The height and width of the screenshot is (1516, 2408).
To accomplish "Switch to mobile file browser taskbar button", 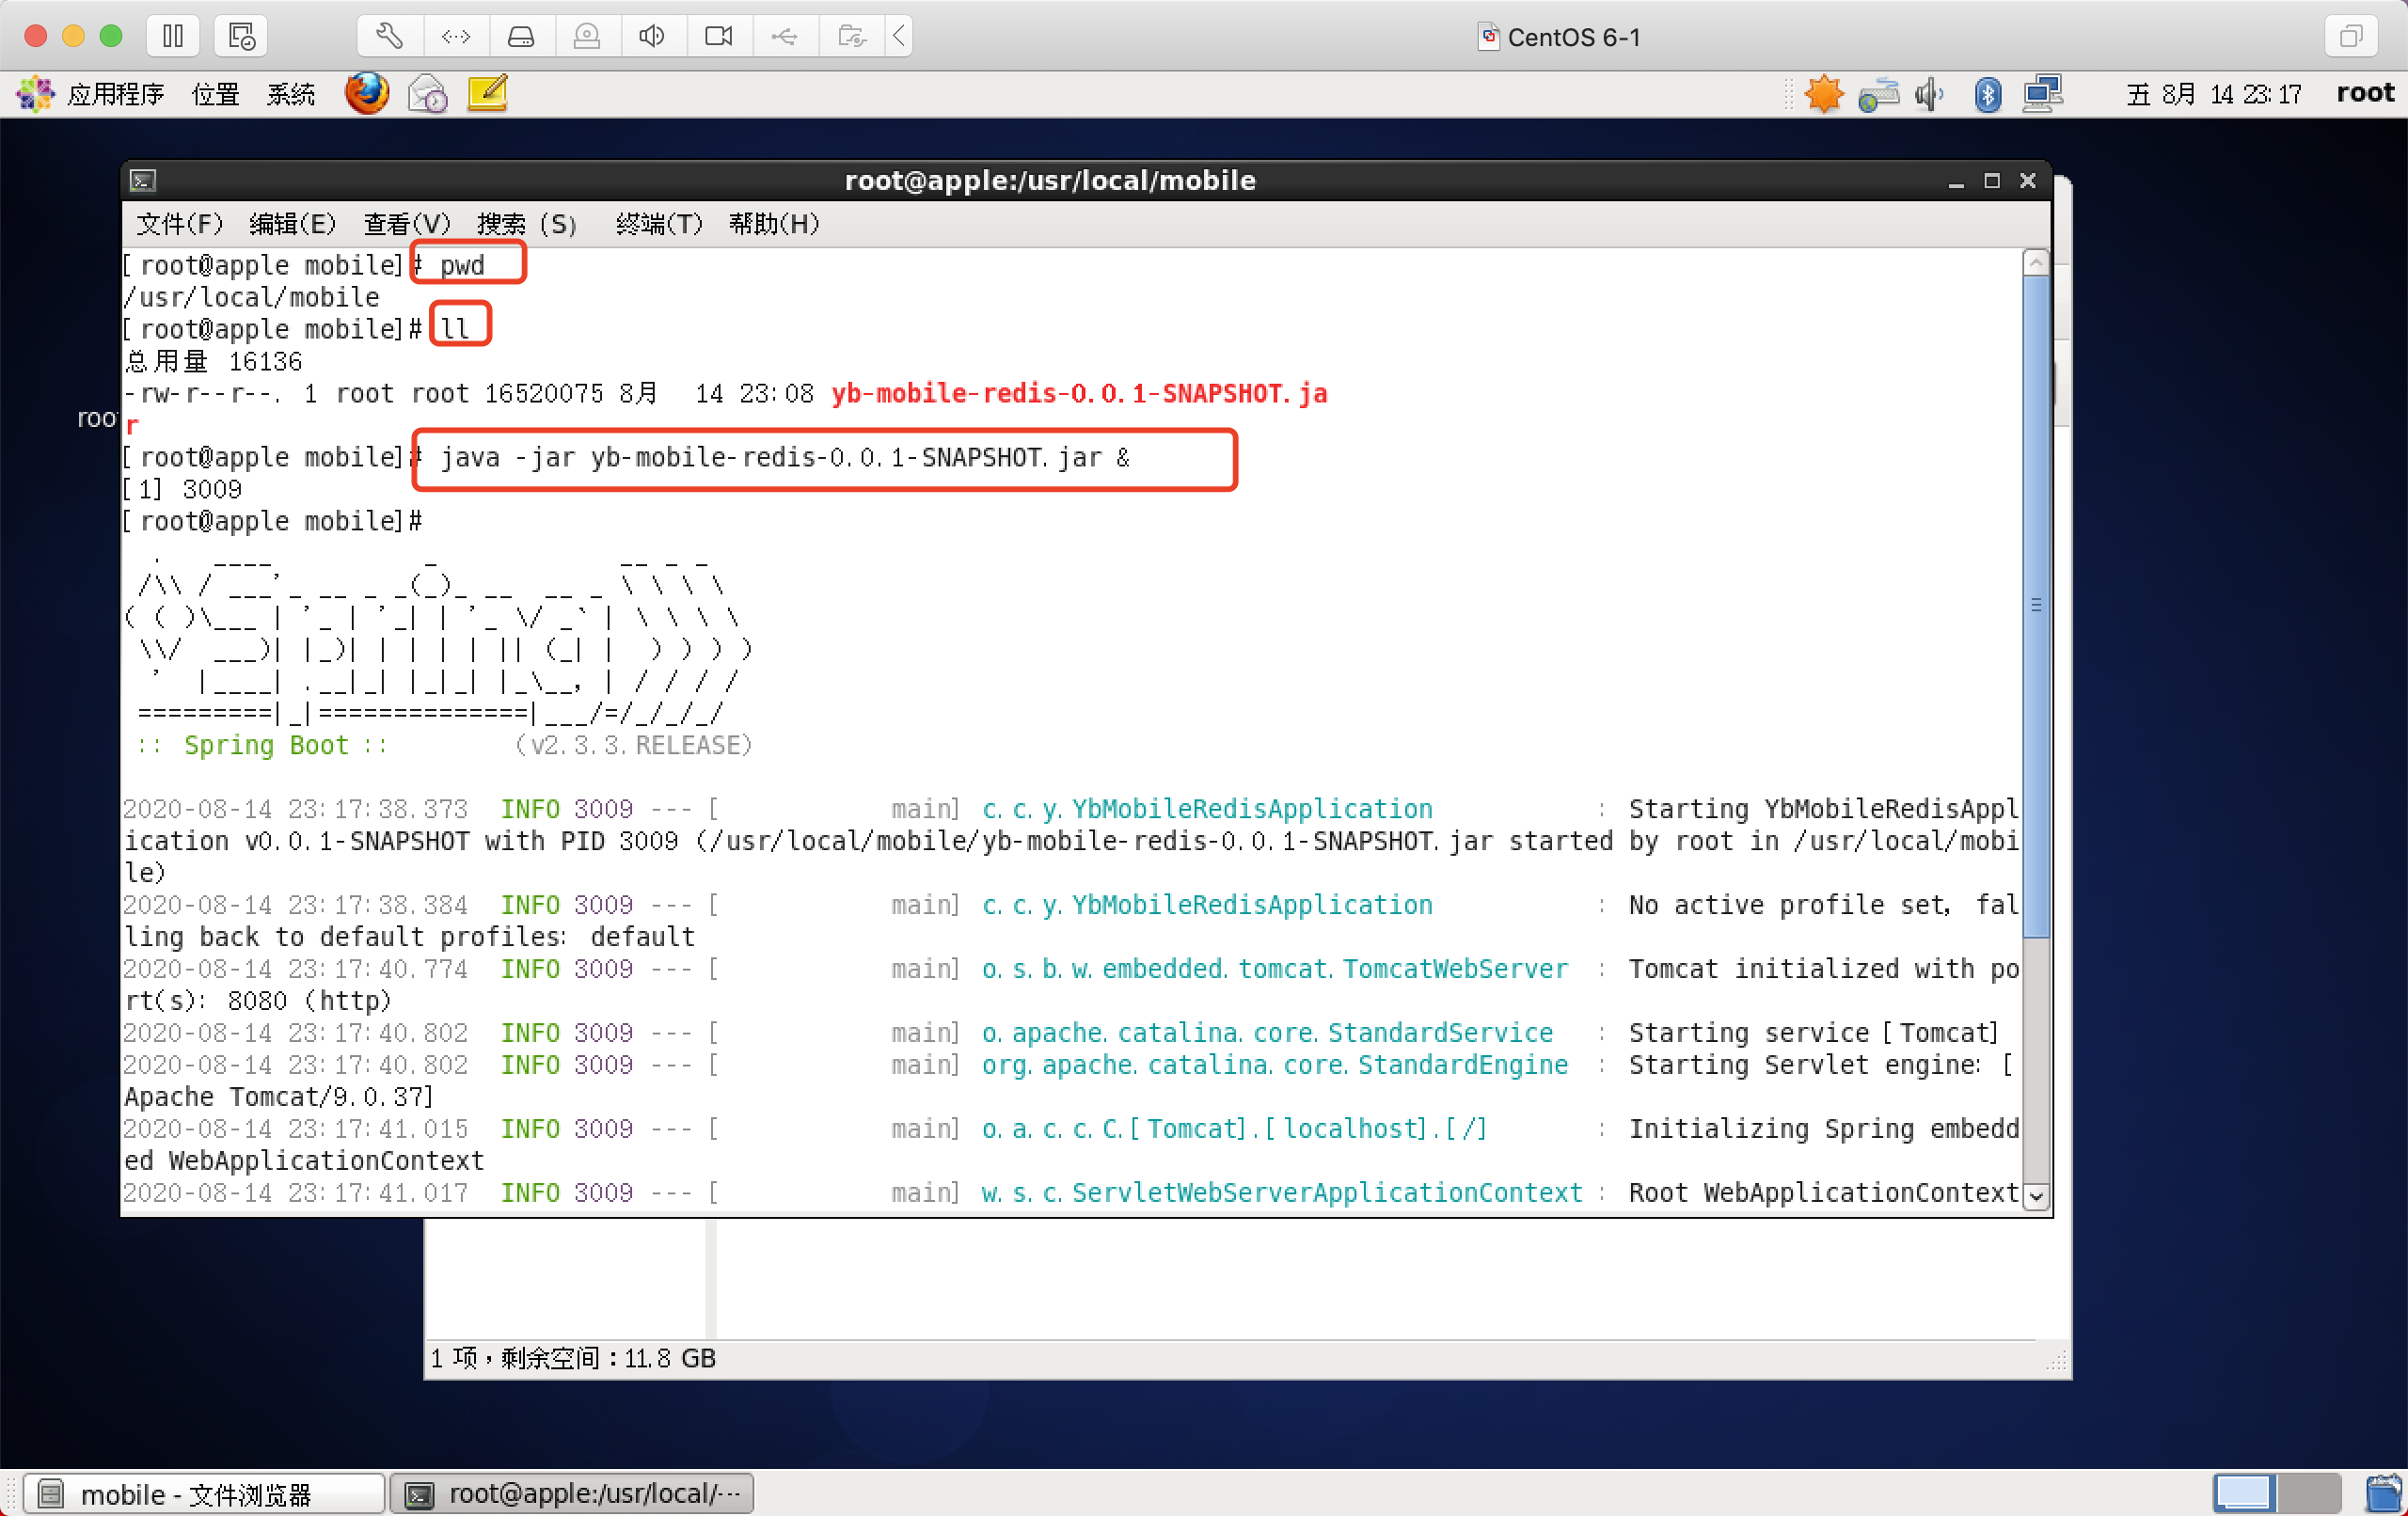I will coord(204,1494).
